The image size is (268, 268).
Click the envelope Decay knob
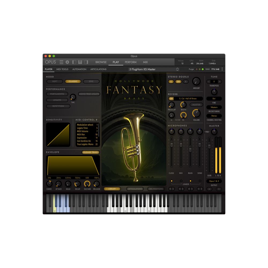point(77,184)
